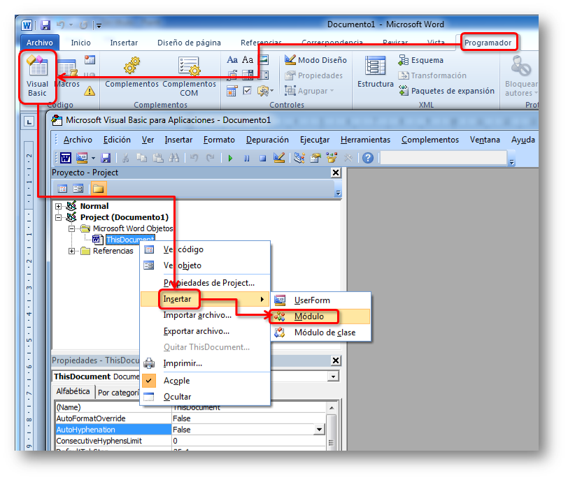Click the Save icon in VBA toolbar
Viewport: 568px width, 480px height.
[x=106, y=158]
